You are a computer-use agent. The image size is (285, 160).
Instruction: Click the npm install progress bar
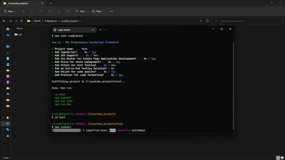click(66, 130)
